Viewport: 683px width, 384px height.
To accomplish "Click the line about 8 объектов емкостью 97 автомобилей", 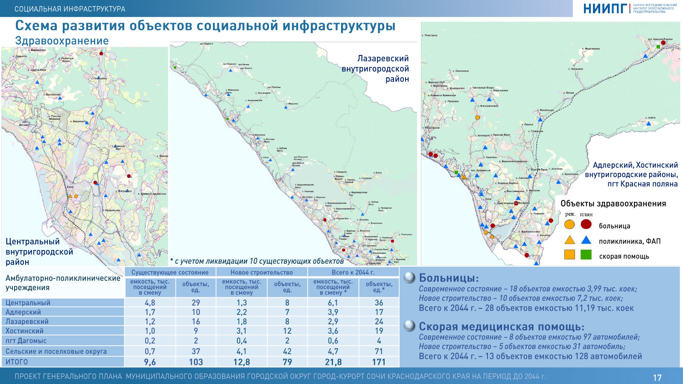I will (529, 337).
